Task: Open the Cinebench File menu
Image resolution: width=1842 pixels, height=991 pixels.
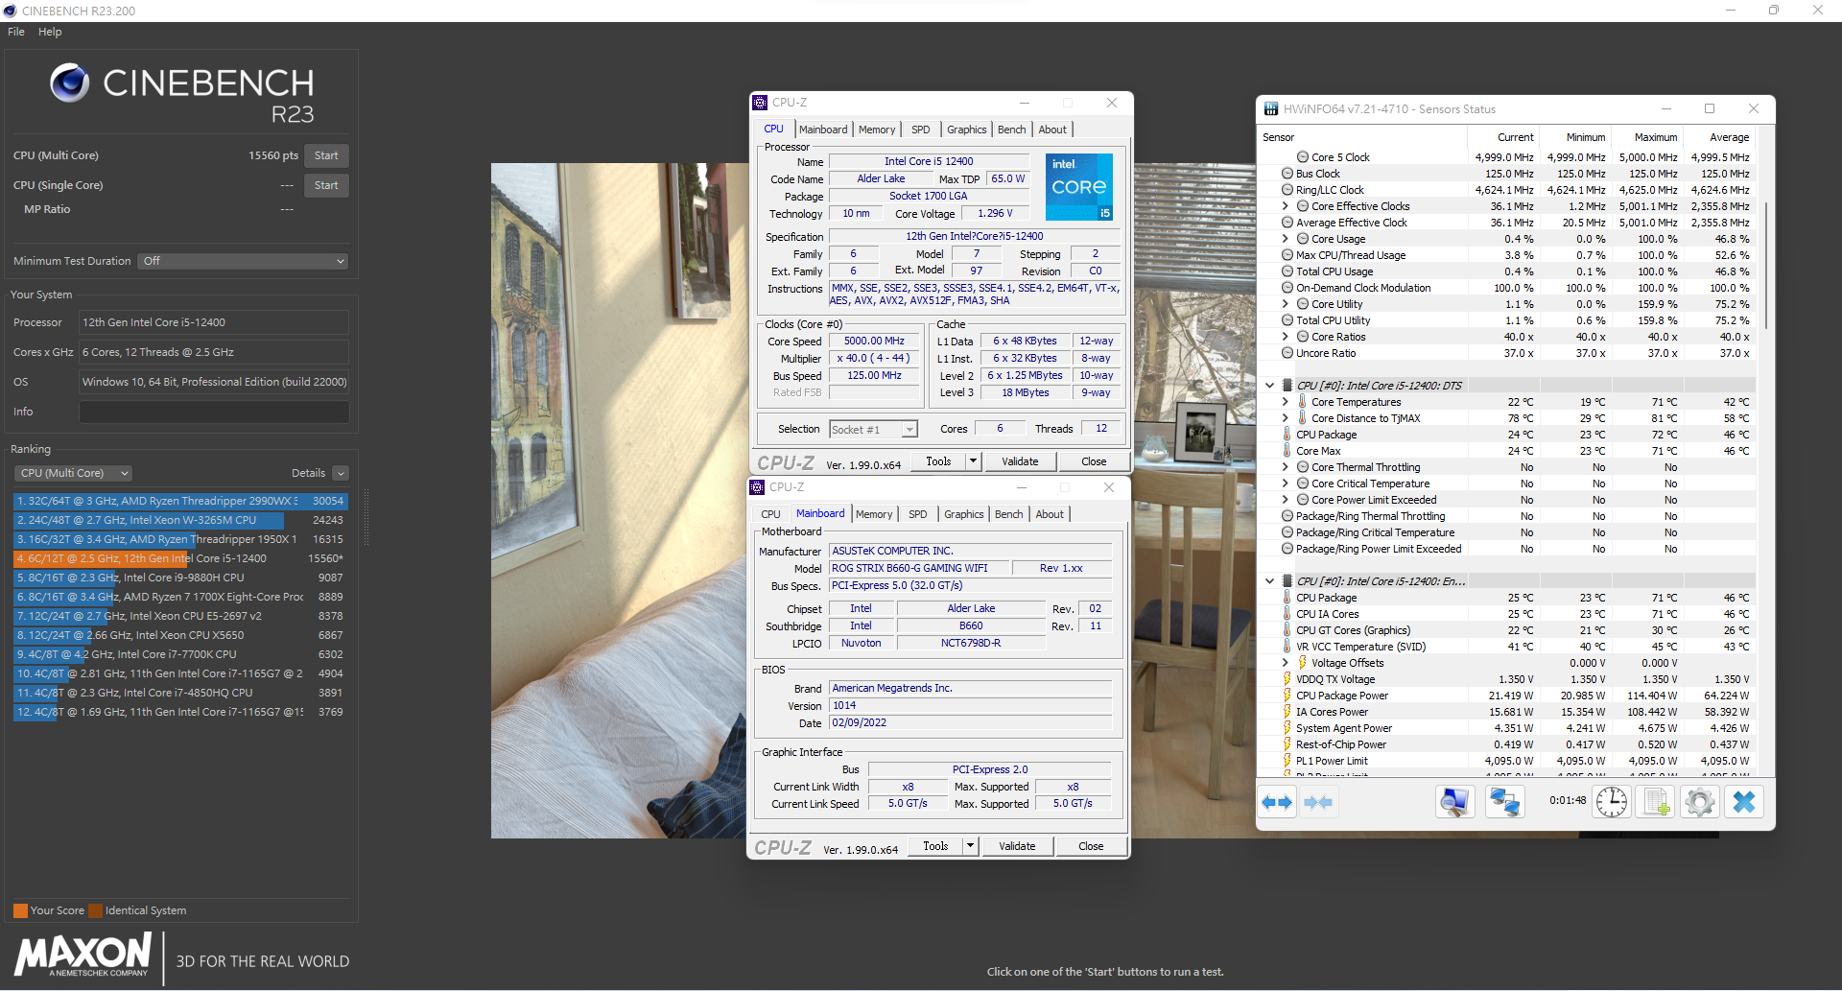Action: click(x=16, y=32)
